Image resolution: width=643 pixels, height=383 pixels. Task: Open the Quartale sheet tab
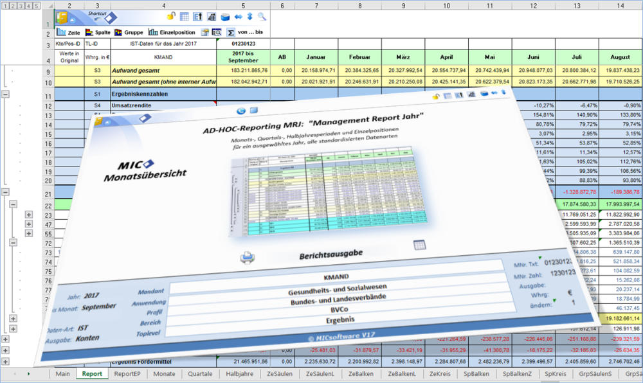[200, 373]
